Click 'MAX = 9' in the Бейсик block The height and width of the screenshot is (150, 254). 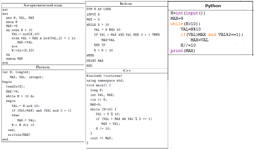[93, 19]
